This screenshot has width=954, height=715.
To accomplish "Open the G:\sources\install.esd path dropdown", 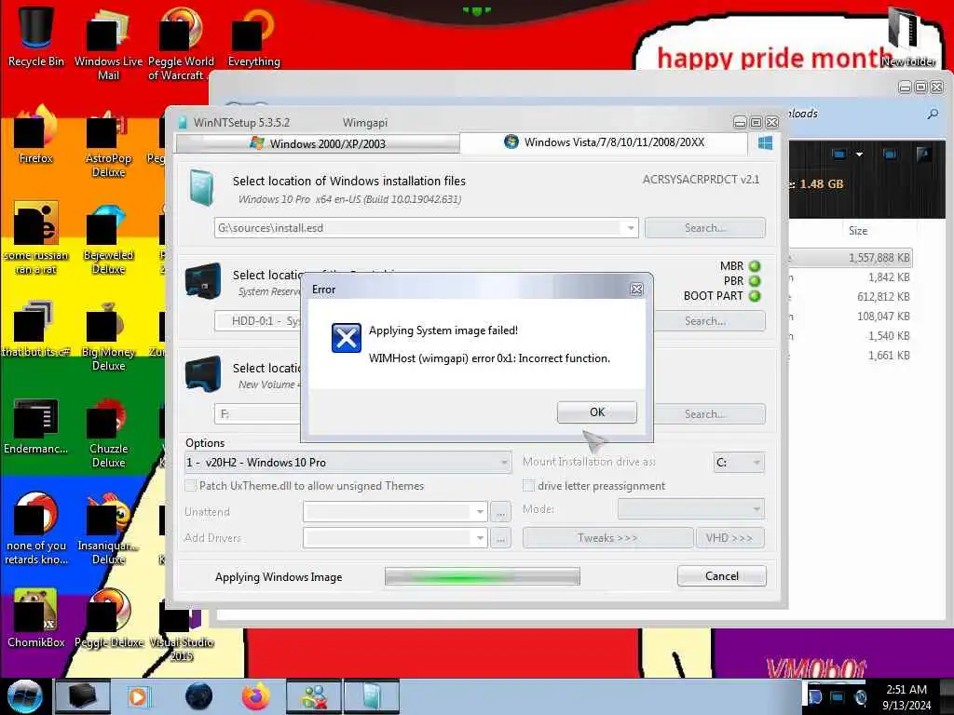I will pos(631,228).
